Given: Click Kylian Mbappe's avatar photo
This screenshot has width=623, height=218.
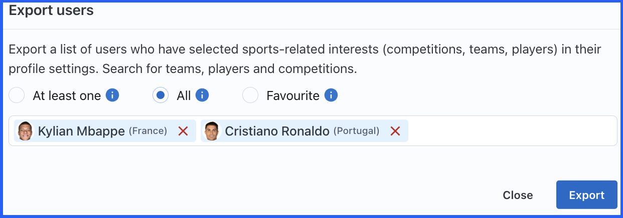Looking at the screenshot, I should tap(25, 131).
